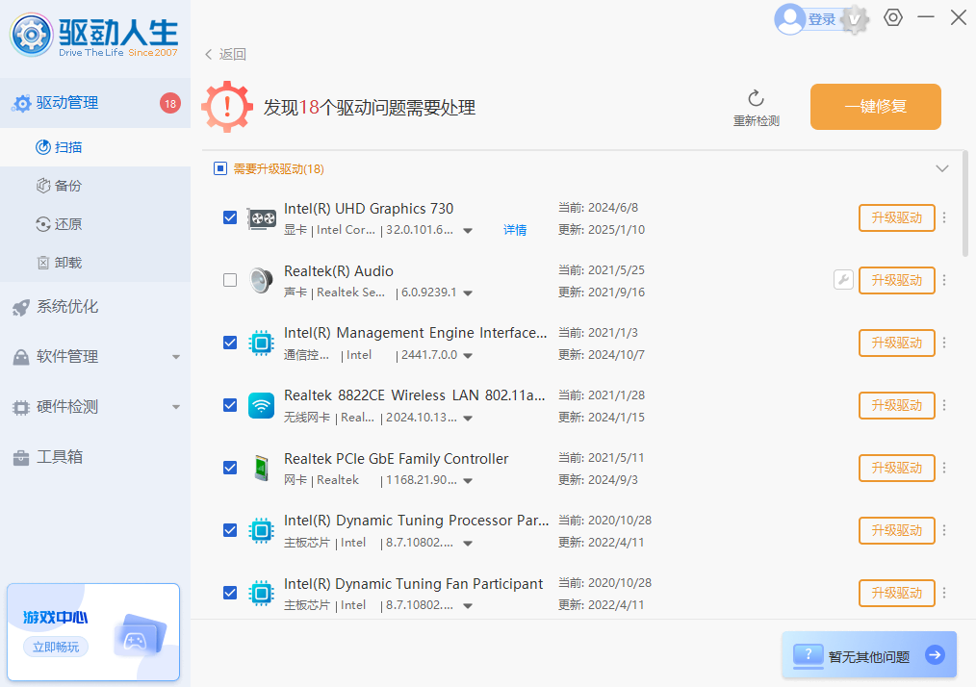Select 驱动管理 in the sidebar

pyautogui.click(x=95, y=103)
